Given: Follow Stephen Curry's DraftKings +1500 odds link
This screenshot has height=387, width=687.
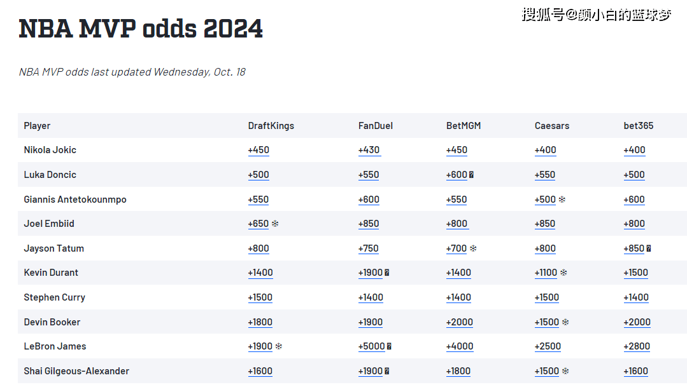Looking at the screenshot, I should tap(260, 297).
